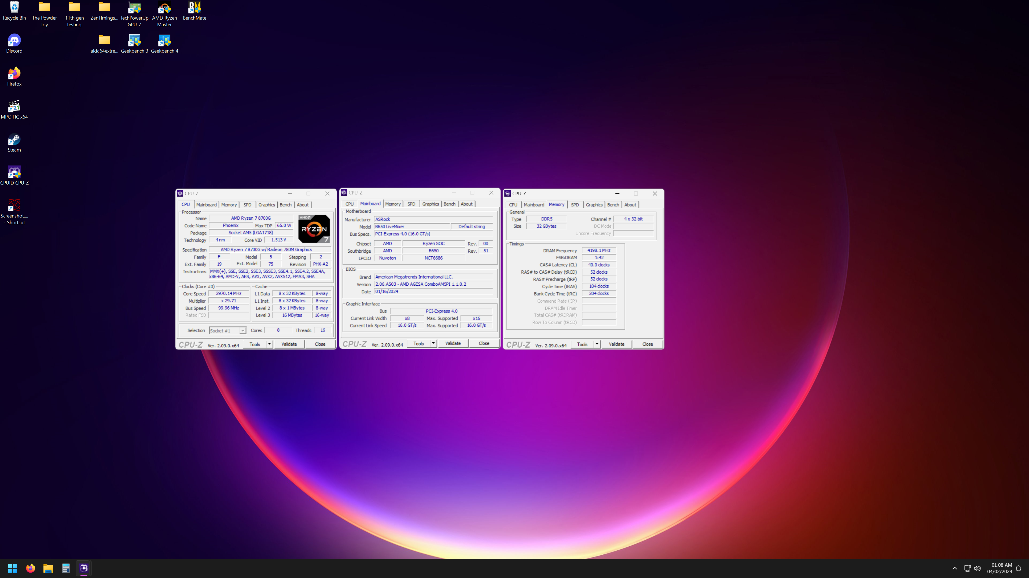
Task: Click Validate in right CPU-Z window
Action: [x=616, y=344]
